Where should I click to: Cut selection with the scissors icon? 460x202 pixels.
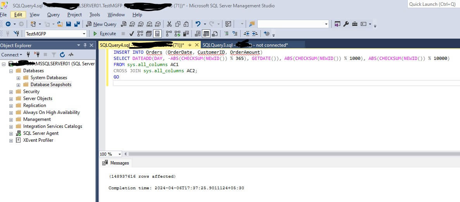click(169, 24)
